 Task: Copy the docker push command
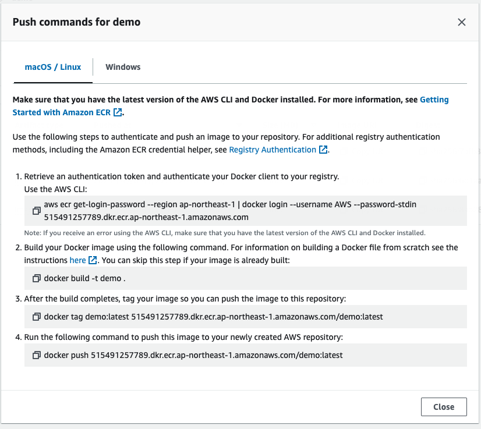37,354
